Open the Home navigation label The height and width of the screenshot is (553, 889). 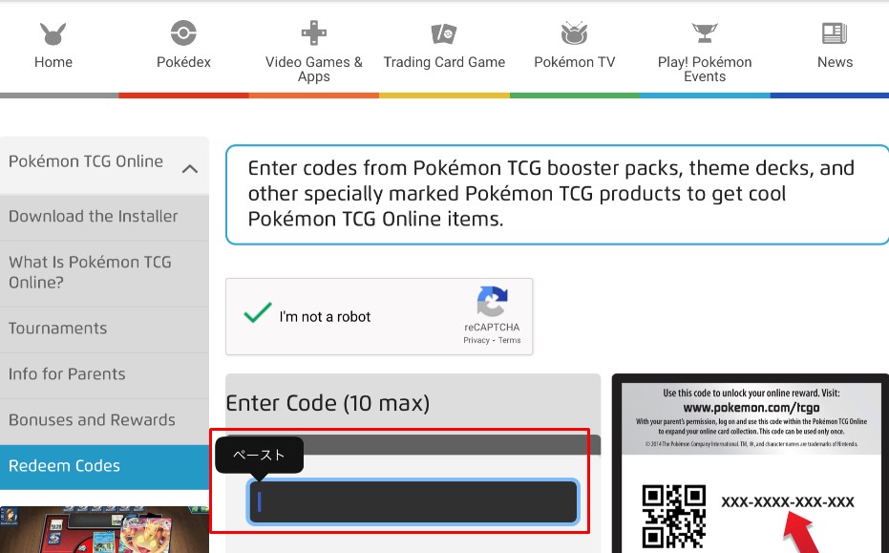click(x=53, y=62)
